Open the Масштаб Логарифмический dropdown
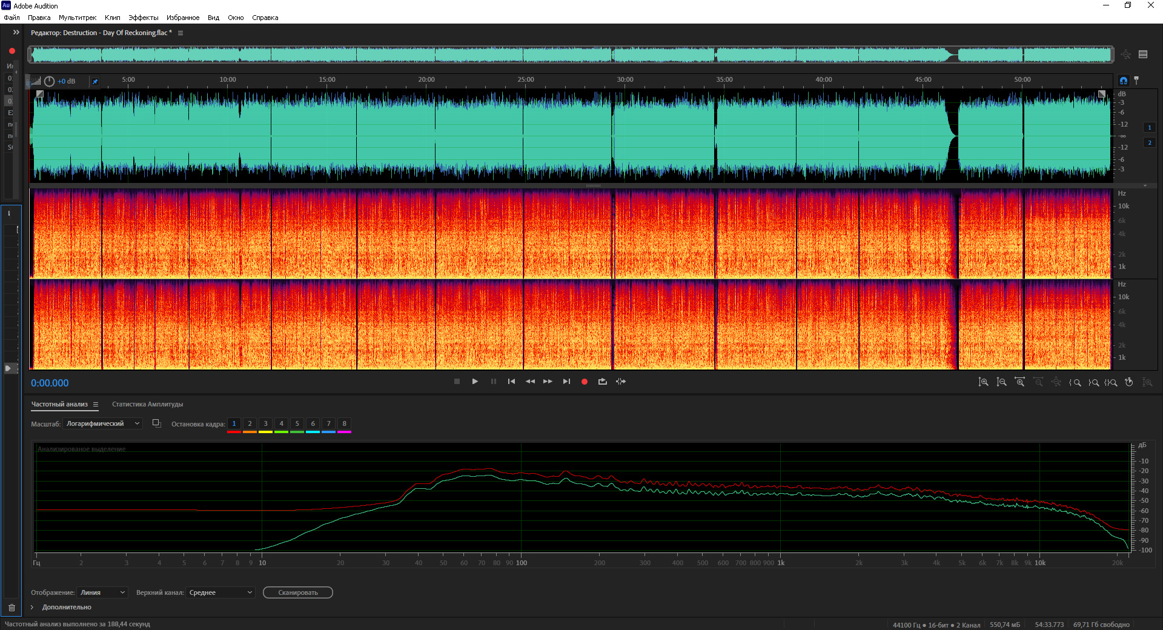This screenshot has height=630, width=1163. coord(102,424)
